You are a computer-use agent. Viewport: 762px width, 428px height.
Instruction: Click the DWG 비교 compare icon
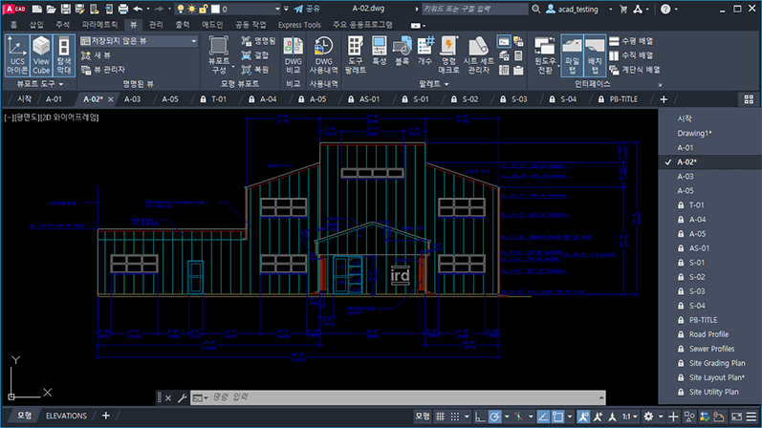tap(294, 53)
